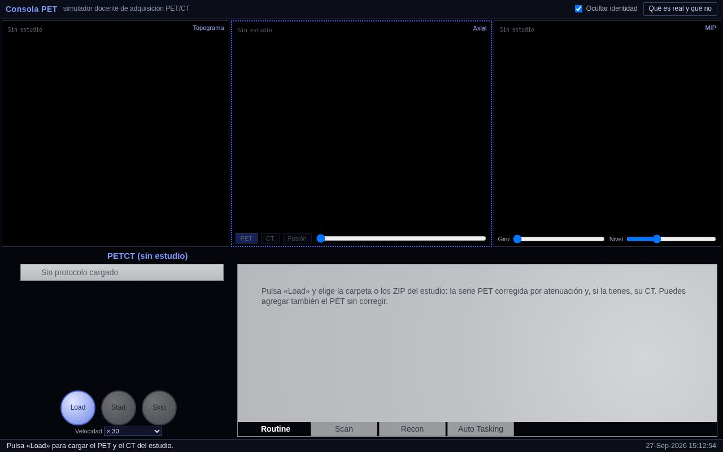The height and width of the screenshot is (452, 723).
Task: Toggle the Ocultar identidad checkbox
Action: [578, 8]
